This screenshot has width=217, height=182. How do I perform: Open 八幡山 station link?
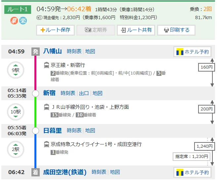[x=52, y=51]
